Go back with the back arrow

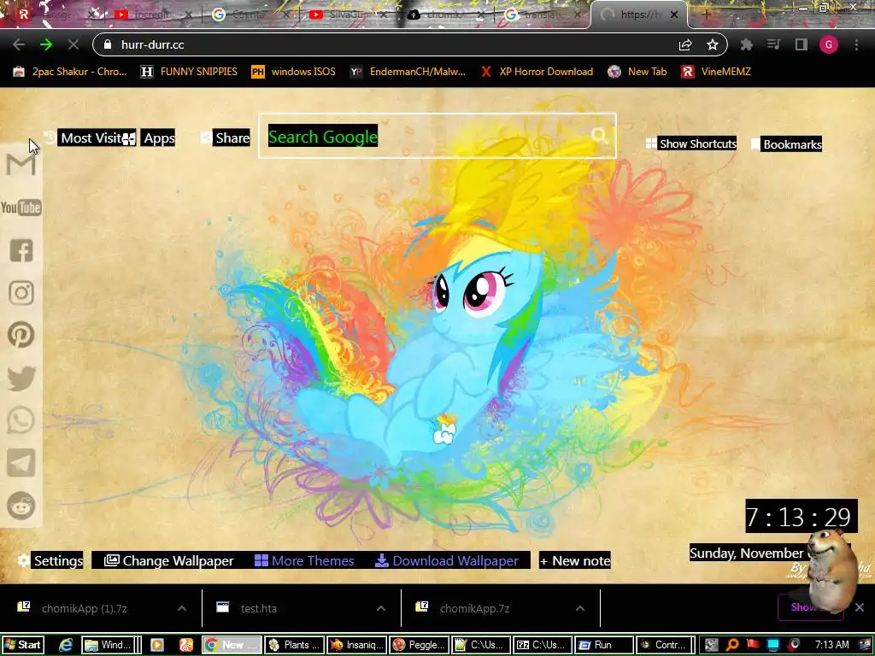click(19, 44)
